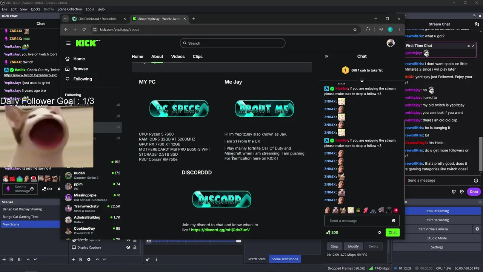Open the Discord invite link
483x272 pixels.
tap(220, 230)
